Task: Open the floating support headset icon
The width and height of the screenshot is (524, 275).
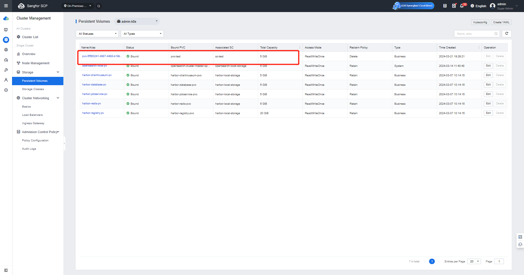Action: point(520,245)
